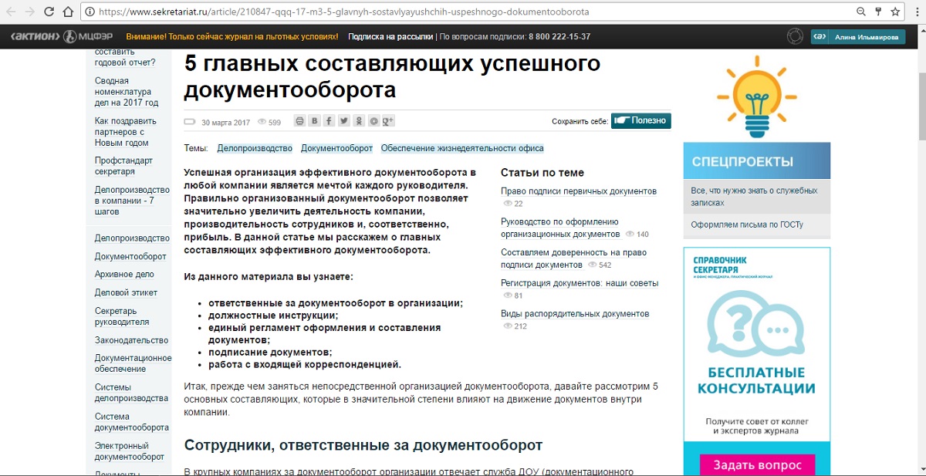
Task: Select Секретарь руководителя in left menu
Action: [122, 316]
